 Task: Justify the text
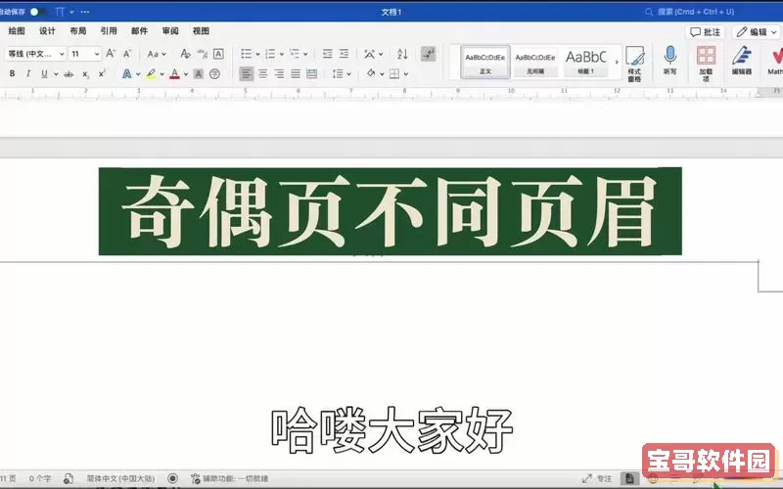tap(296, 74)
